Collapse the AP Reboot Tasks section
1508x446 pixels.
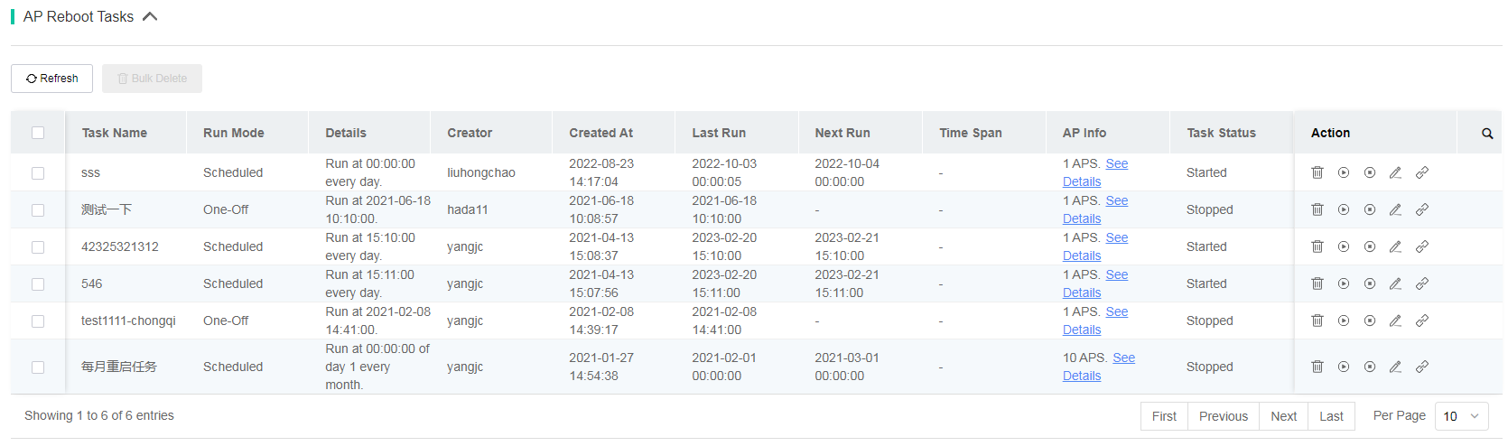coord(150,16)
